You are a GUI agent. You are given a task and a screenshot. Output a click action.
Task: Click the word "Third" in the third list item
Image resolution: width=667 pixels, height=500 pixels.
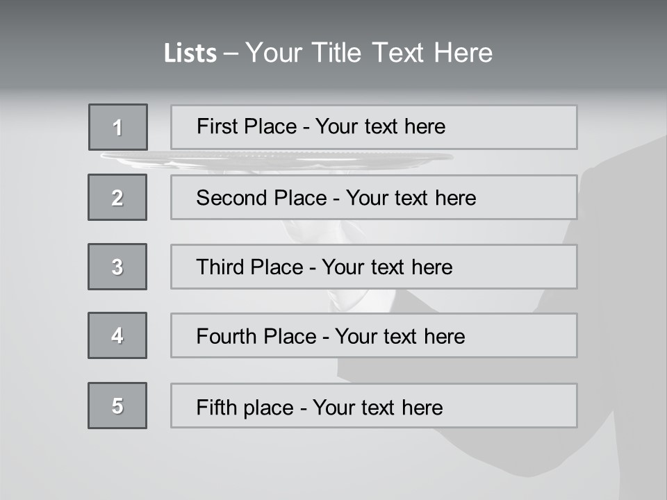[x=218, y=267]
